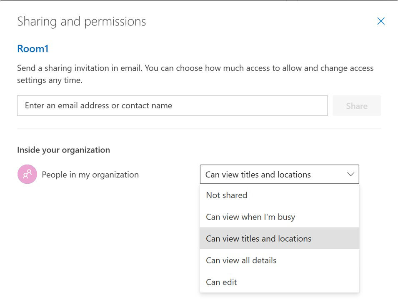Image resolution: width=398 pixels, height=300 pixels.
Task: Click the "settings any time." description line
Action: pyautogui.click(x=50, y=80)
